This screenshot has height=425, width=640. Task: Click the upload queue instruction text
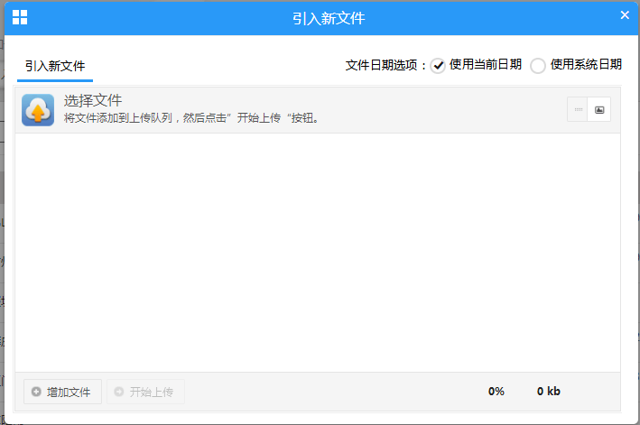pyautogui.click(x=192, y=118)
